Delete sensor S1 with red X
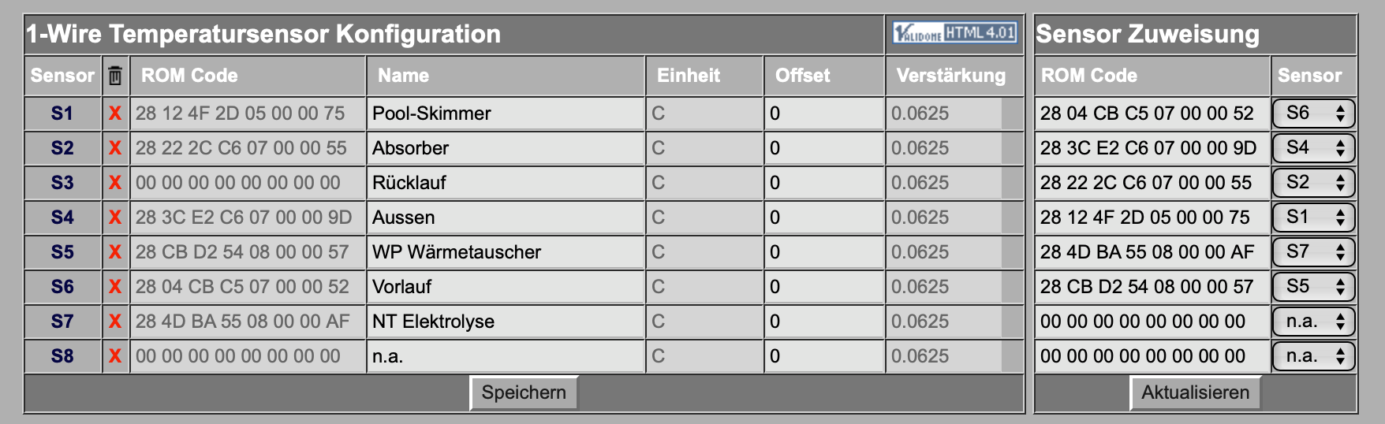Viewport: 1385px width, 424px height. [x=115, y=113]
